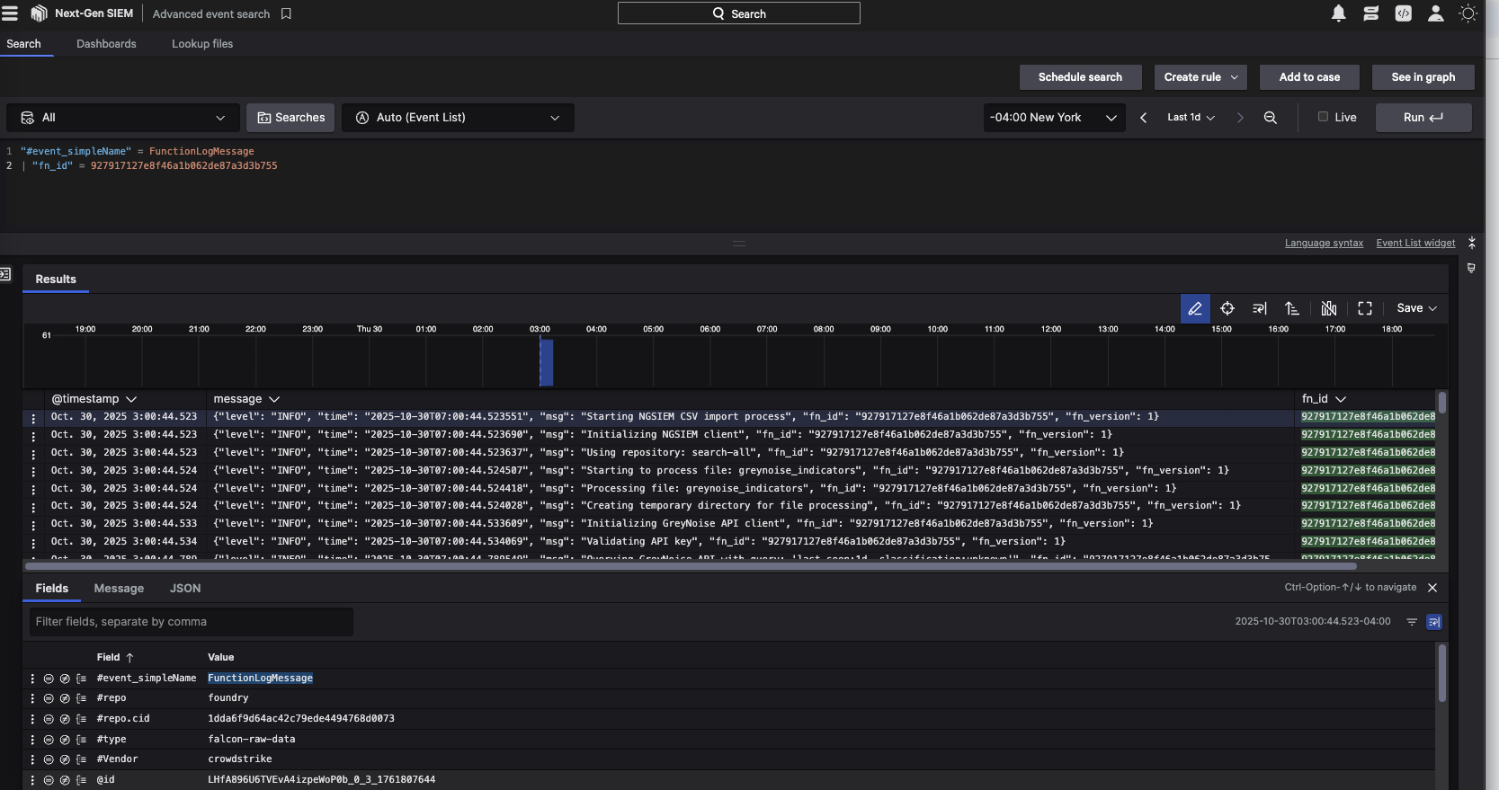Click the notifications bell icon

pyautogui.click(x=1338, y=13)
